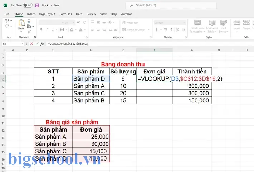254x172 pixels.
Task: Click the Accounting Number Format dollar icon
Action: point(157,29)
